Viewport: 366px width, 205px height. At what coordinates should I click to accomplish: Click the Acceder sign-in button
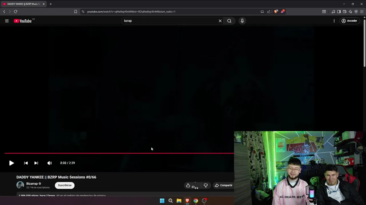(x=350, y=21)
